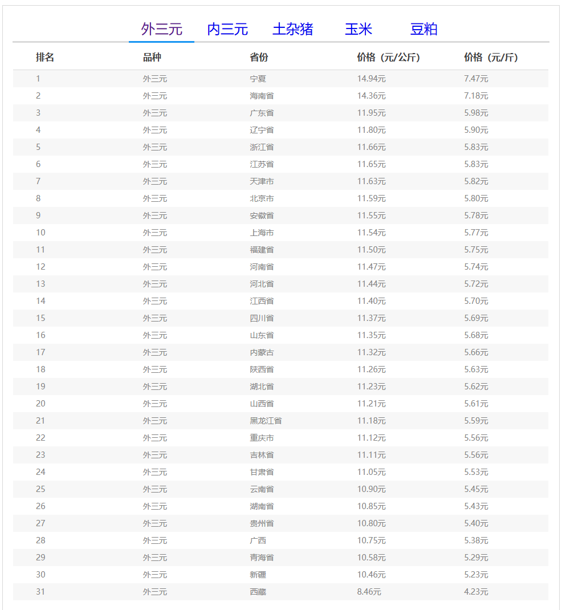Viewport: 566px width, 610px height.
Task: Select rank number 31 cell
Action: [40, 592]
